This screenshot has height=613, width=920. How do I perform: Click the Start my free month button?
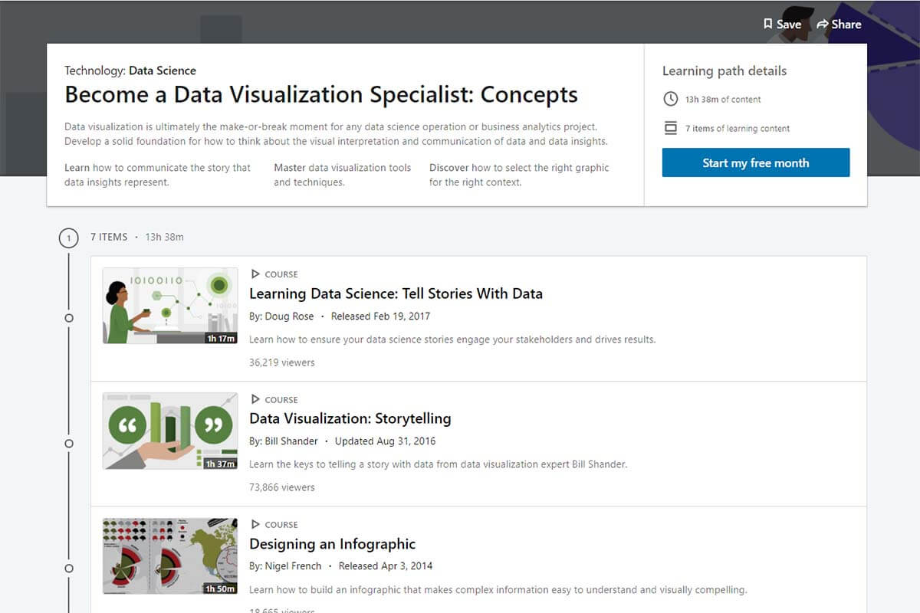pos(756,162)
